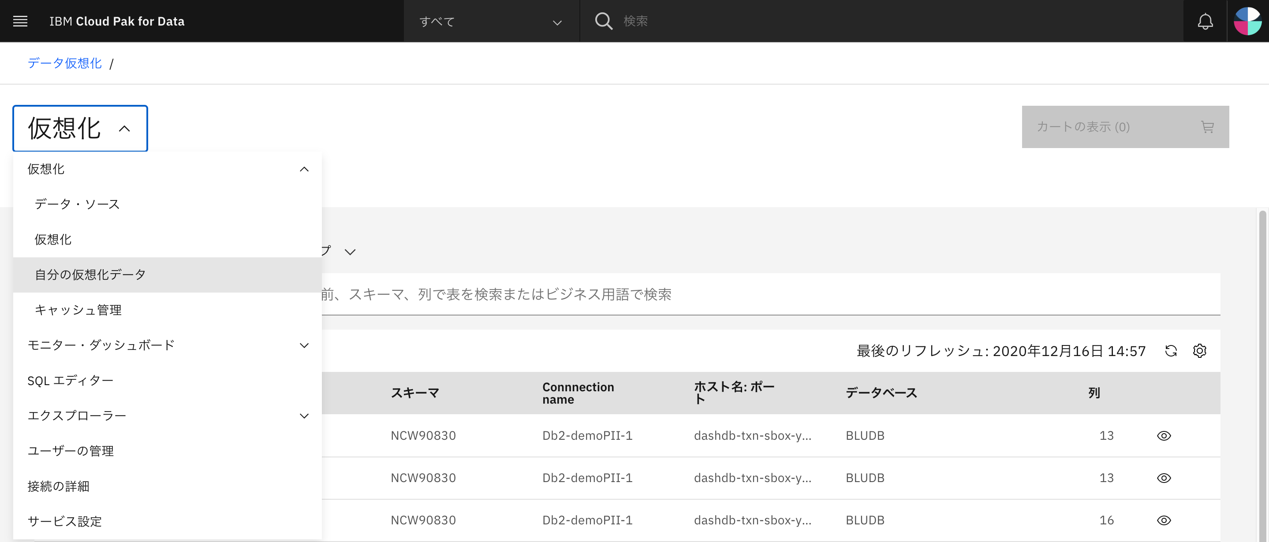Preview the first NCW90830 table with eye icon

(1164, 435)
